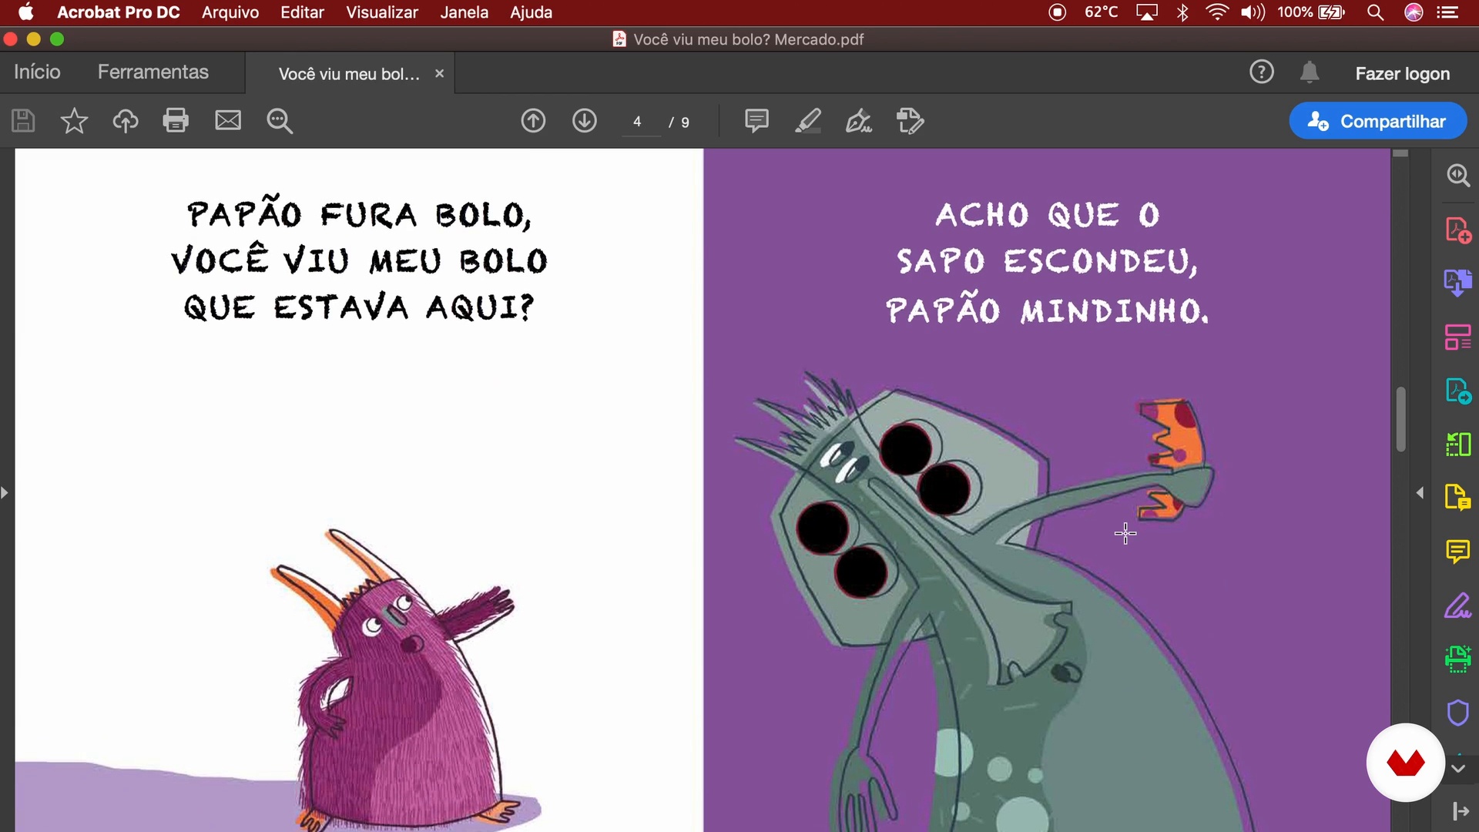Viewport: 1479px width, 832px height.
Task: Open the Janela menu
Action: pos(464,12)
